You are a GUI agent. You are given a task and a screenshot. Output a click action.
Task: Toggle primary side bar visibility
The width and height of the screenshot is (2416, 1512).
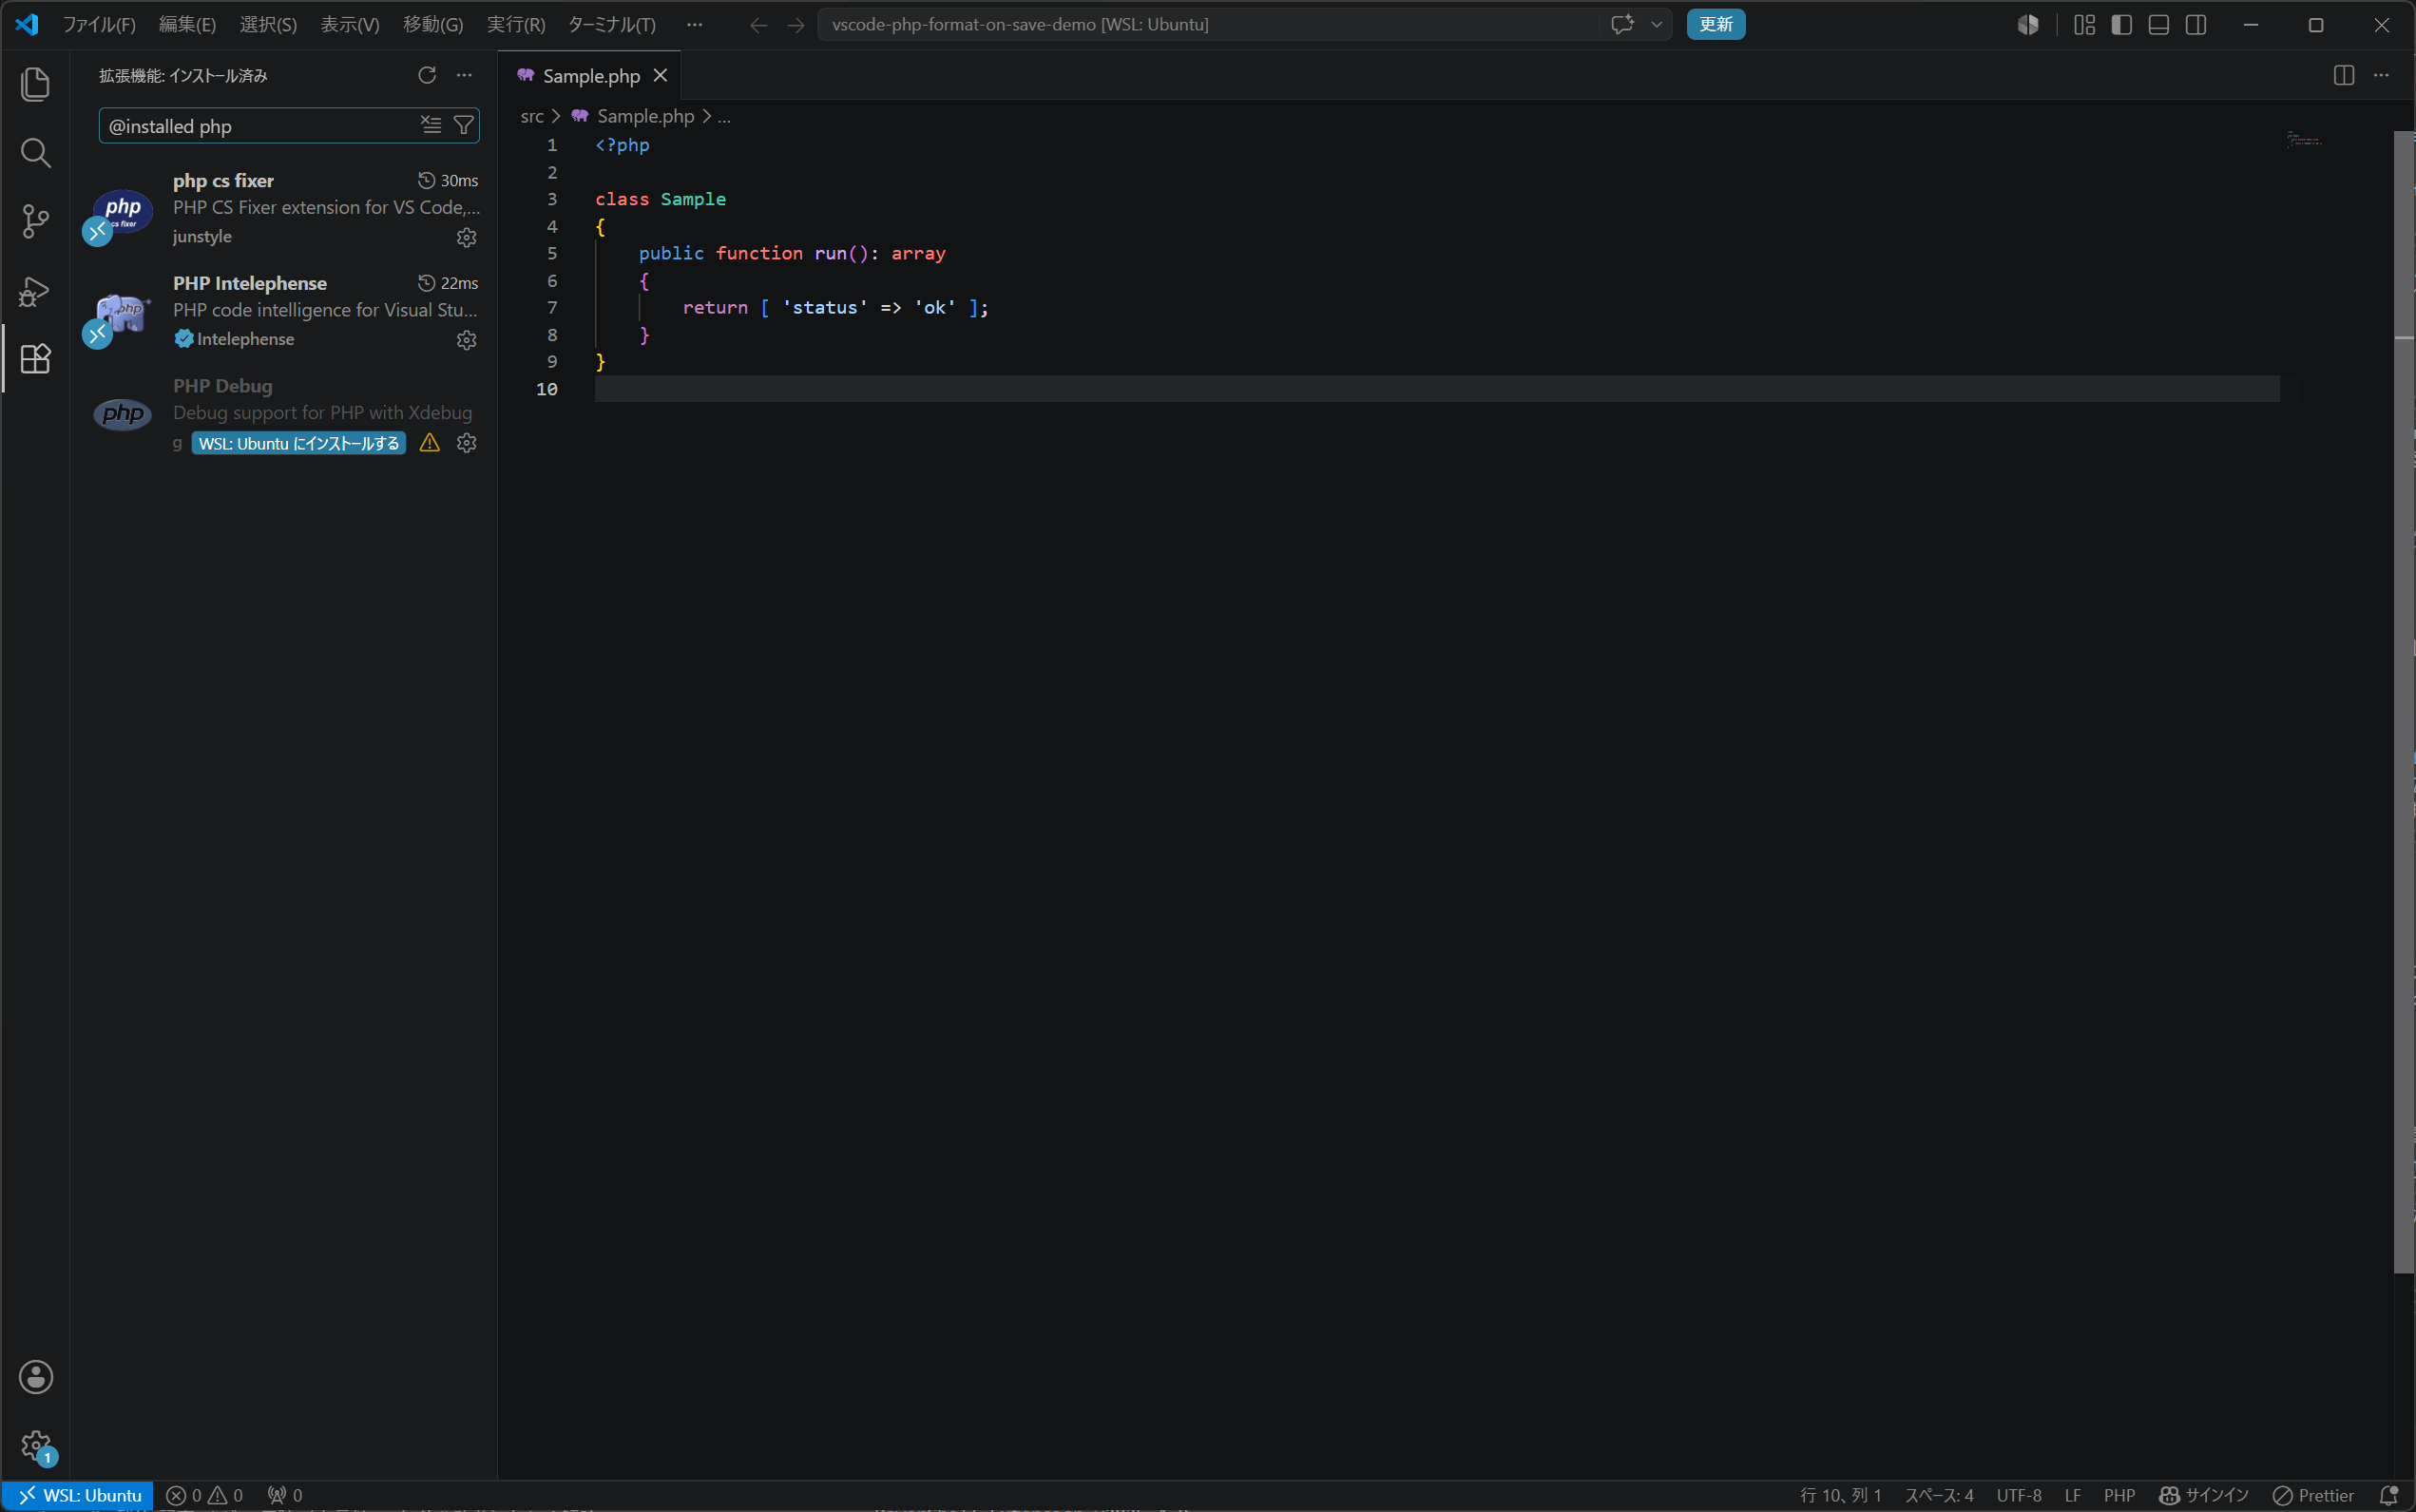coord(2121,24)
